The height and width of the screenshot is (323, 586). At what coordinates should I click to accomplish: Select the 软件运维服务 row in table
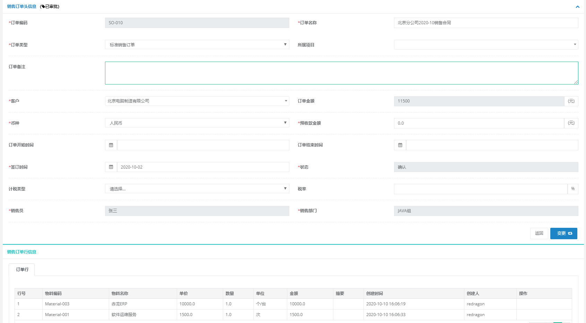pyautogui.click(x=124, y=315)
